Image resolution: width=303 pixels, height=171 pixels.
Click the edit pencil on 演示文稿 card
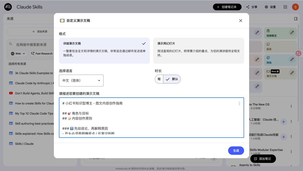pos(292,73)
